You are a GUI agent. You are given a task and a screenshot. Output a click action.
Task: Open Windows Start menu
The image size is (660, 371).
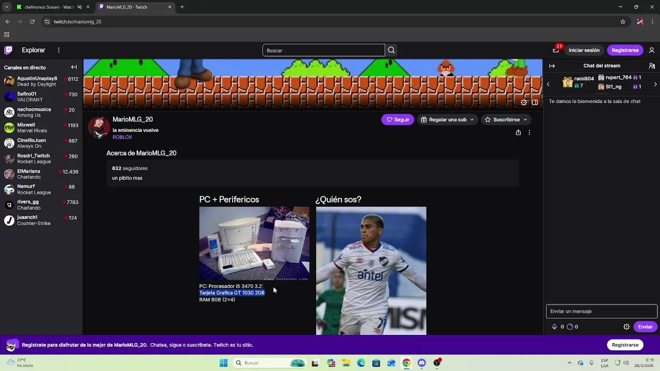point(223,363)
